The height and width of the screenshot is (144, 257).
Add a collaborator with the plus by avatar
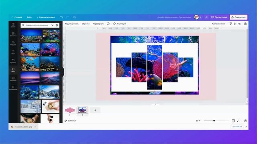[200, 17]
